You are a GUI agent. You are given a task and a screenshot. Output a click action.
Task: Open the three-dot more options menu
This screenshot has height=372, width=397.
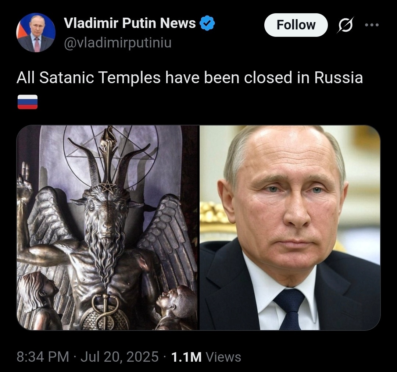point(372,25)
